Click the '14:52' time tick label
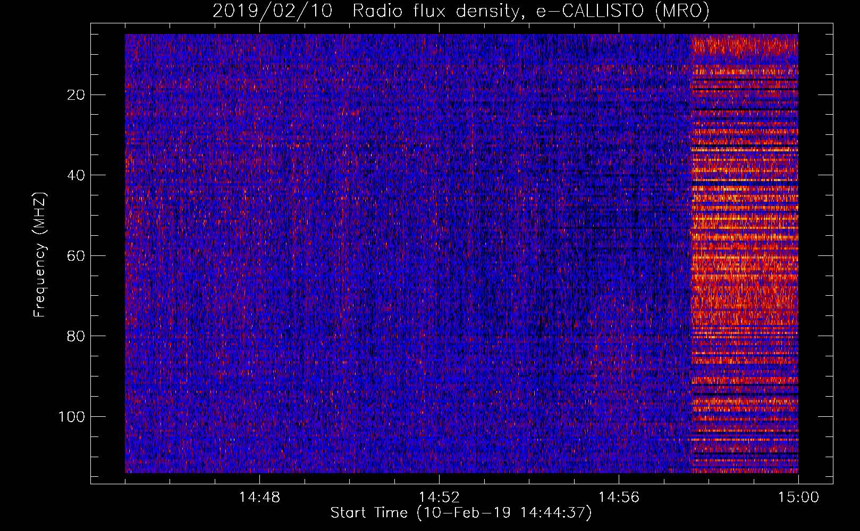Viewport: 860px width, 531px height. (439, 498)
